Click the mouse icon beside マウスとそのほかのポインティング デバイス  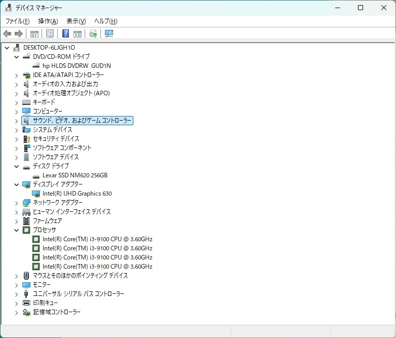click(26, 275)
